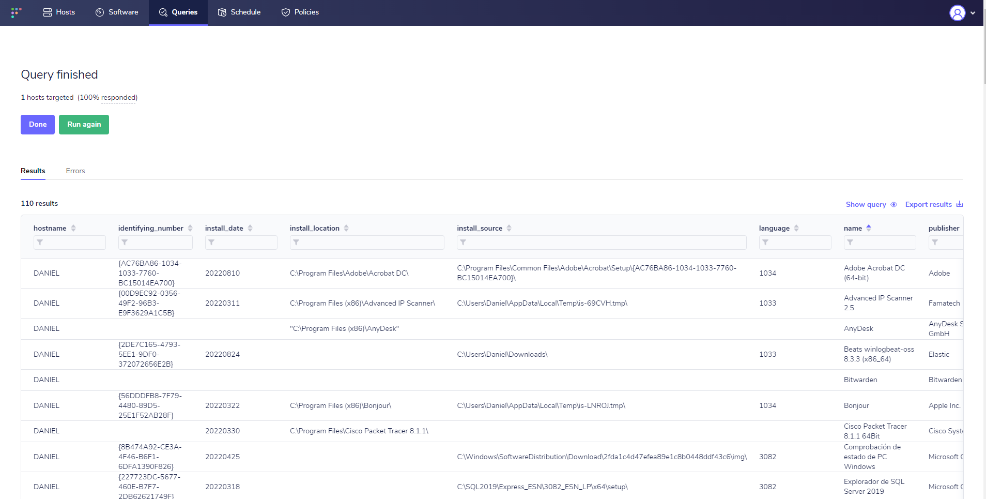Click the 'Famatech' publisher cell

click(x=944, y=303)
